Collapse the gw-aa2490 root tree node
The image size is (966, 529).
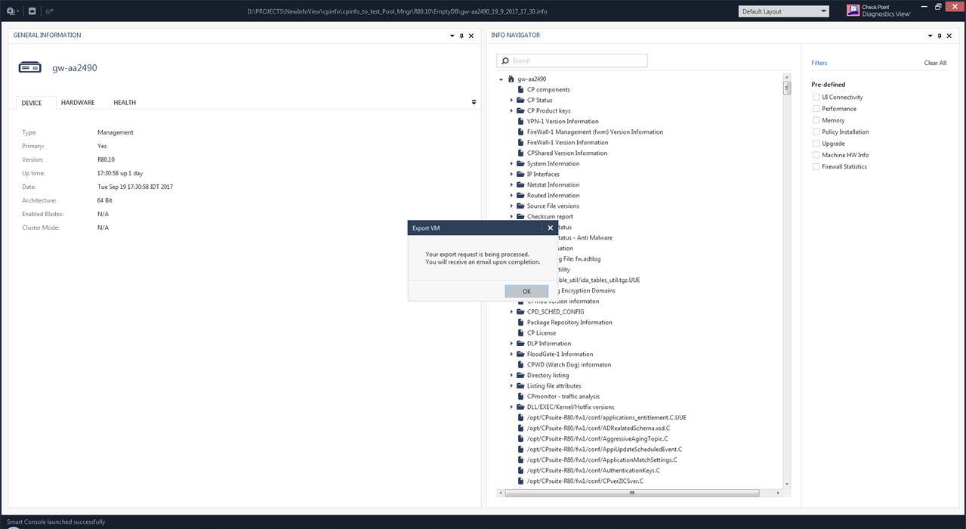[x=501, y=79]
